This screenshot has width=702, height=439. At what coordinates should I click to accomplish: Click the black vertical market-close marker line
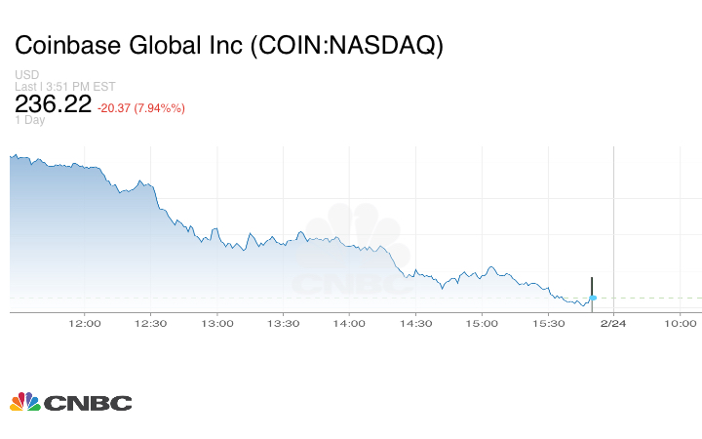click(x=593, y=285)
